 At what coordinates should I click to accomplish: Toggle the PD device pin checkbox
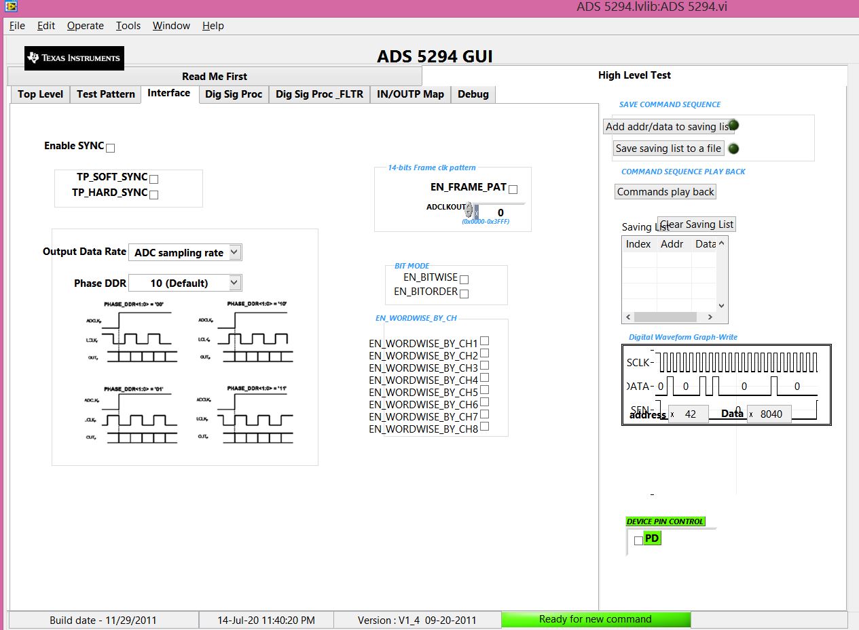638,540
